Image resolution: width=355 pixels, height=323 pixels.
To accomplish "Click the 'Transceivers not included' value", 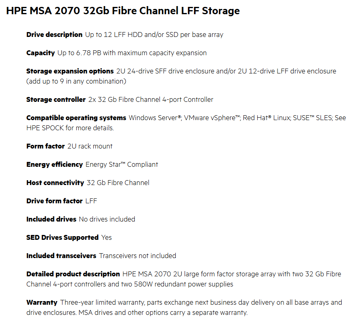I will (138, 256).
